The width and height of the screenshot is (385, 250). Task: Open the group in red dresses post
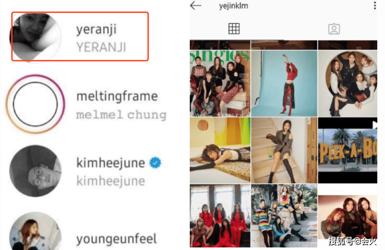tap(220, 216)
